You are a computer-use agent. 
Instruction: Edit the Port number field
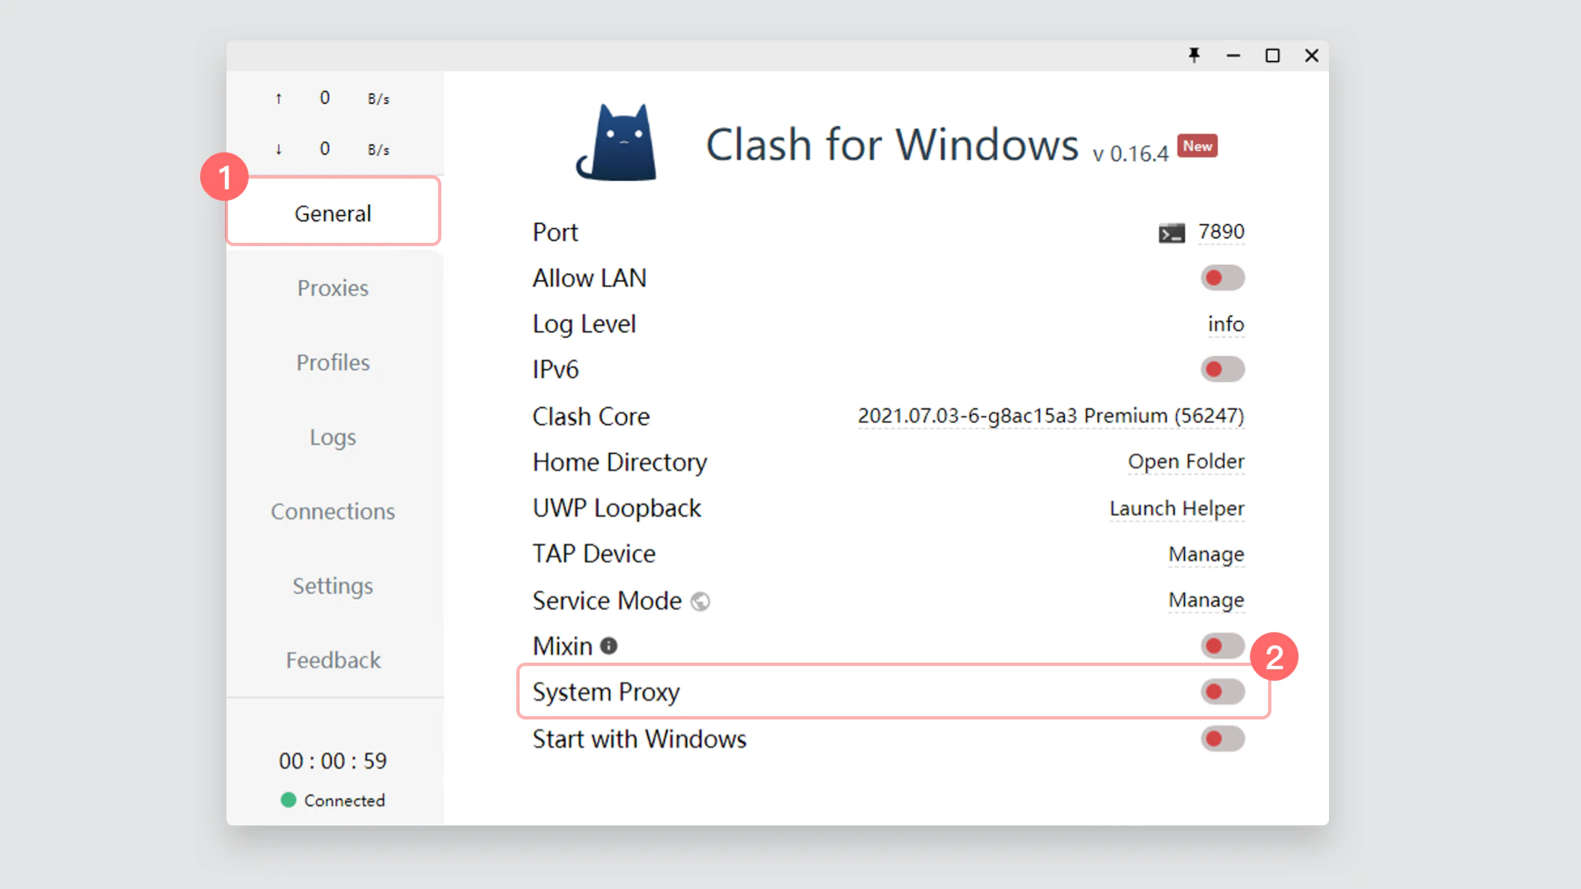[1221, 232]
